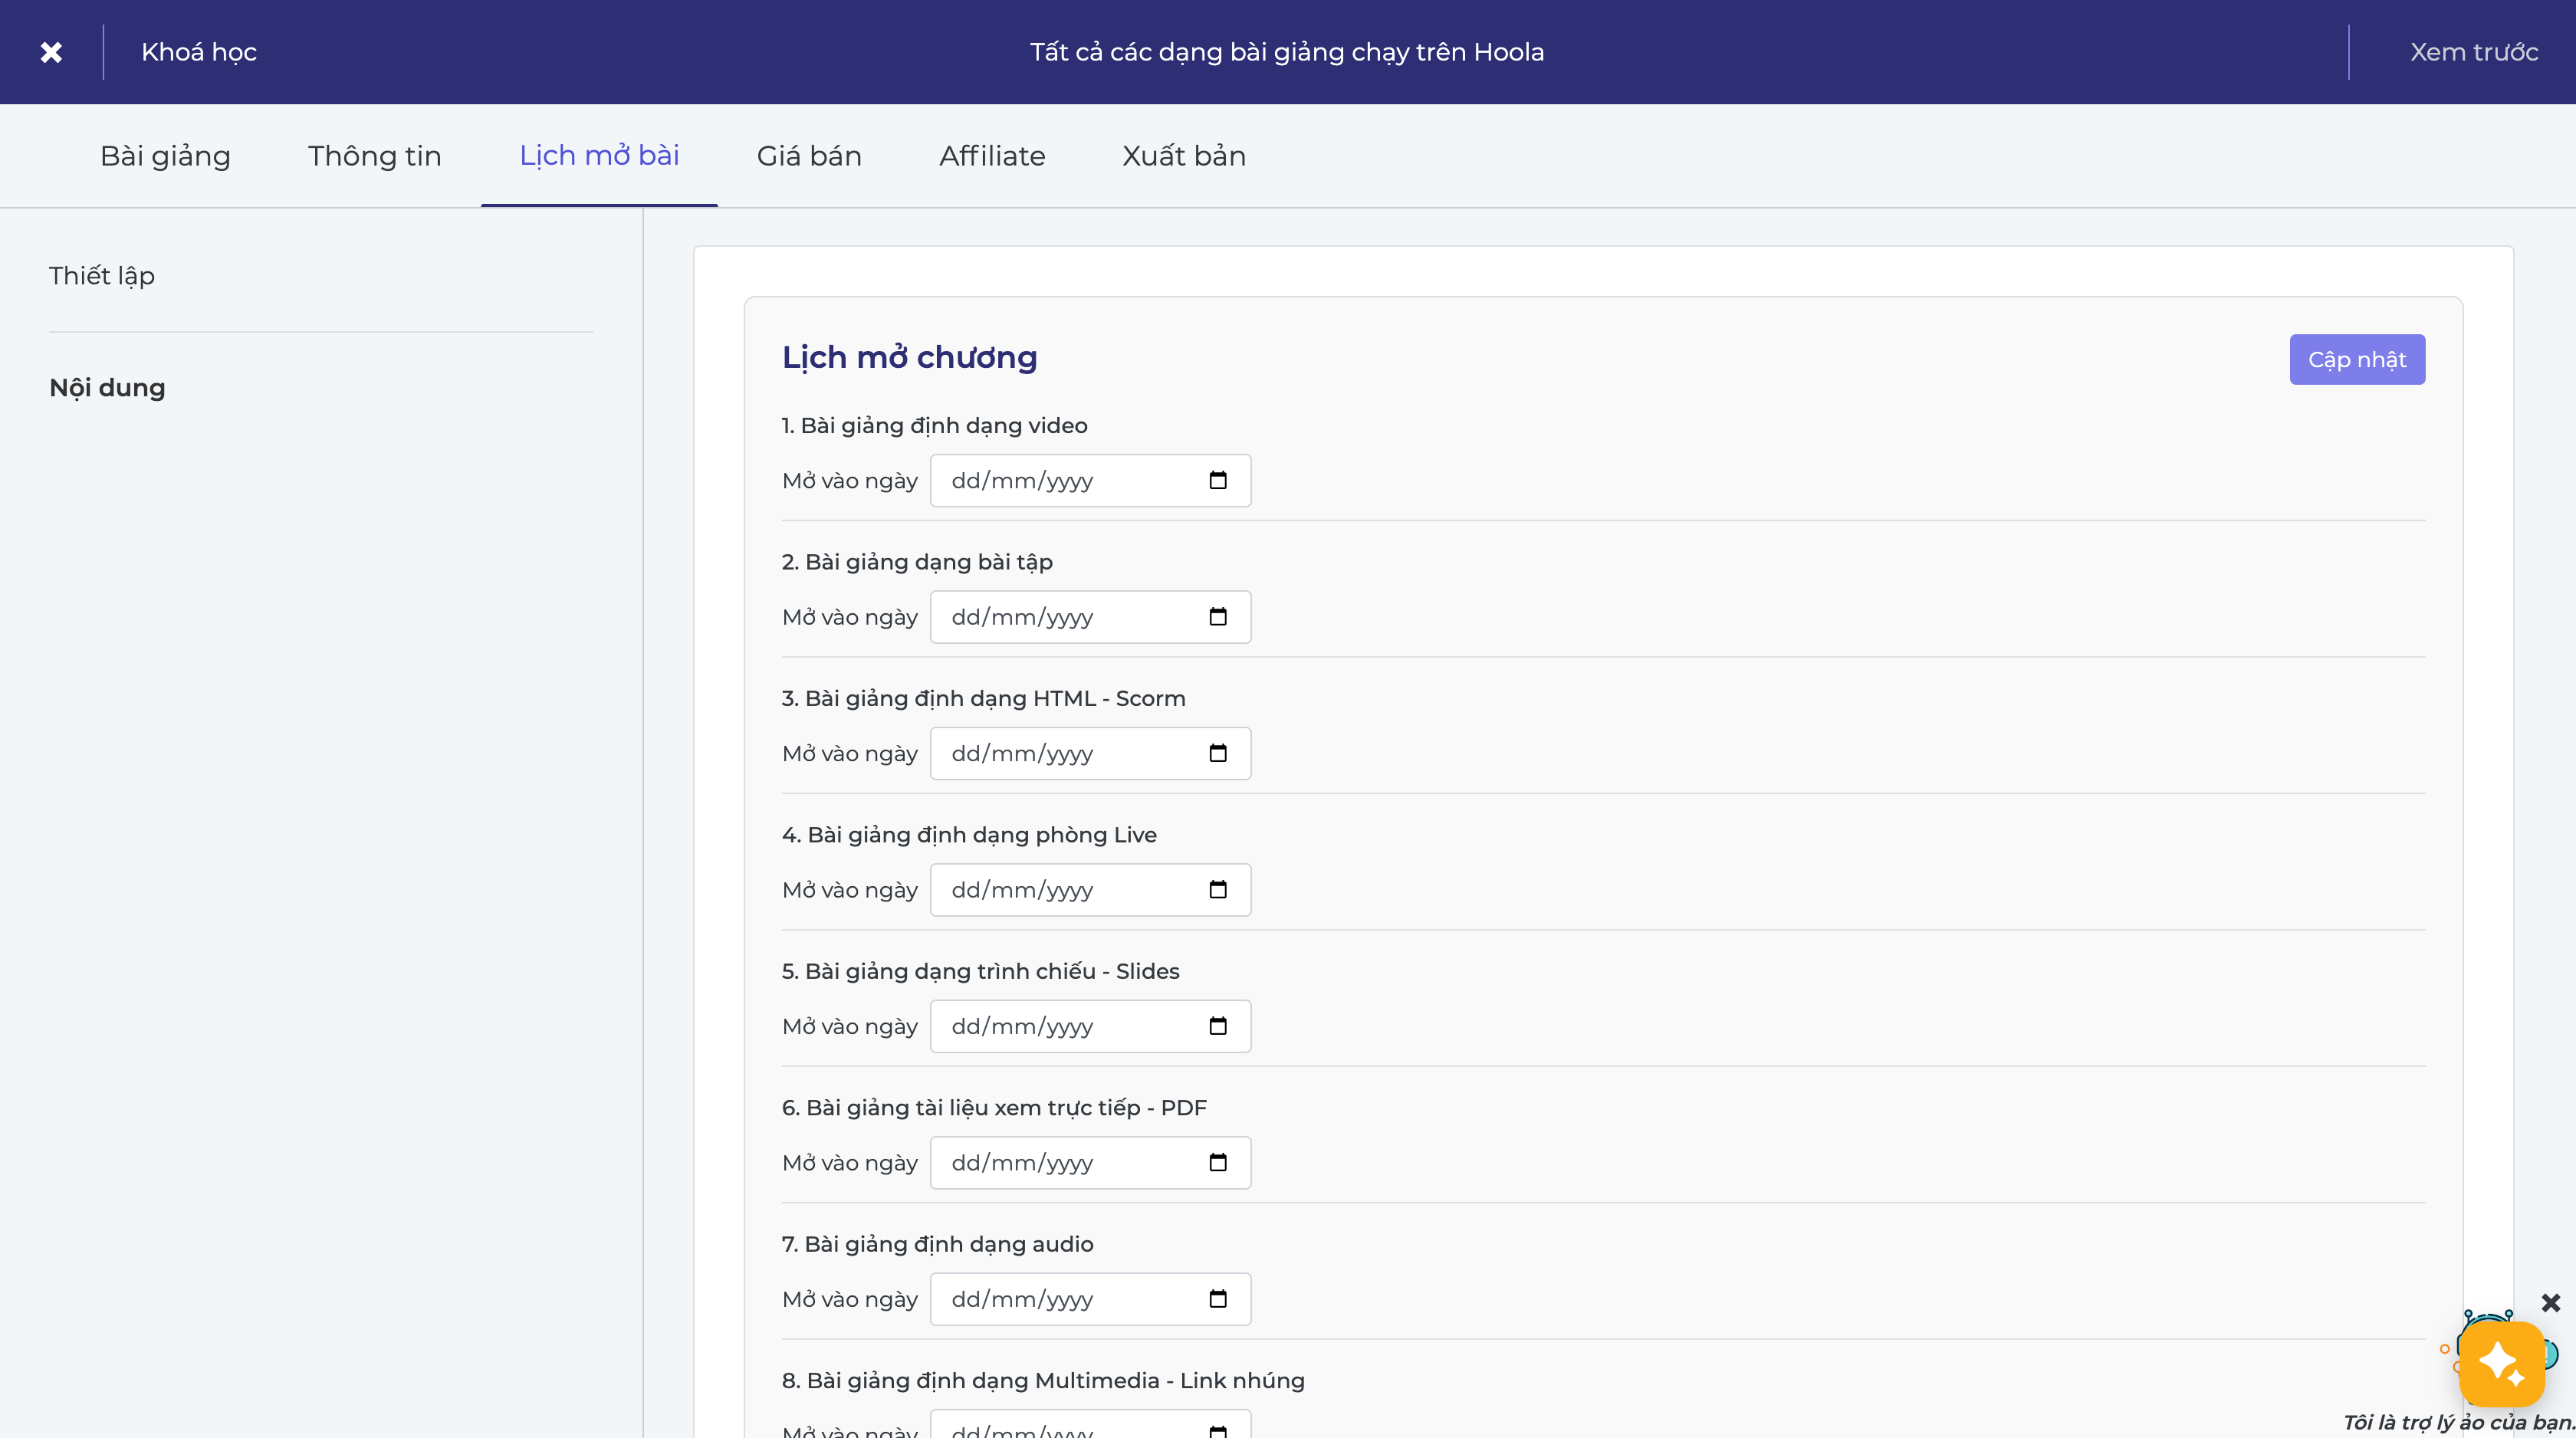2576x1438 pixels.
Task: Open calendar picker for bài tập lesson
Action: pyautogui.click(x=1218, y=617)
